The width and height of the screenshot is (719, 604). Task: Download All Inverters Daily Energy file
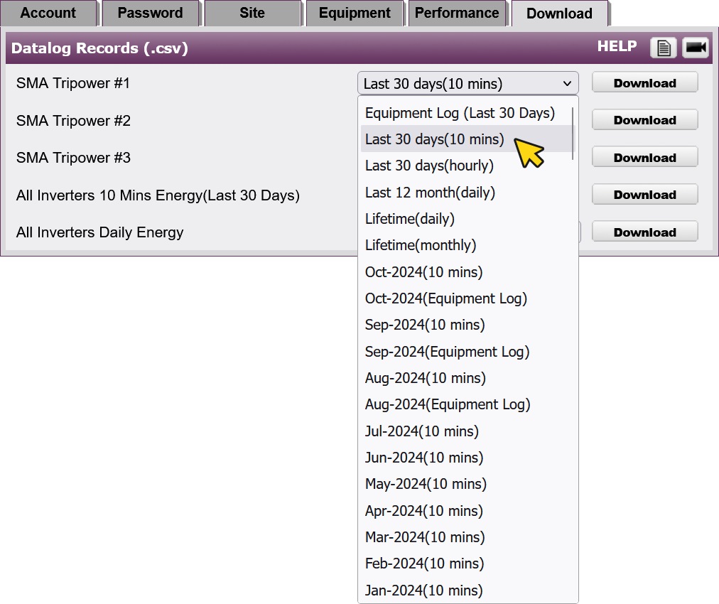(x=644, y=232)
